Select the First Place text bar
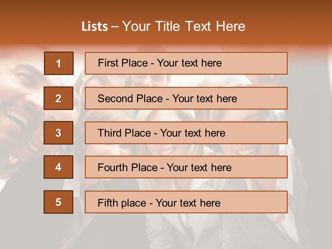Screen dimensions: 332x249 (186, 63)
